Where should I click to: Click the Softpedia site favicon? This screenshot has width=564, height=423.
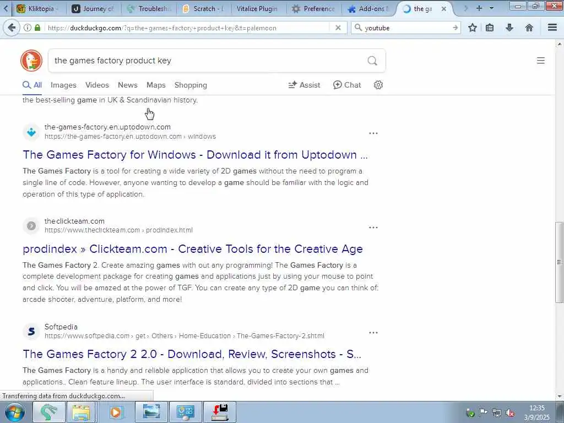click(31, 331)
